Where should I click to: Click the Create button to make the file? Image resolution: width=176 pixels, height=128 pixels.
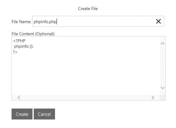[22, 114]
